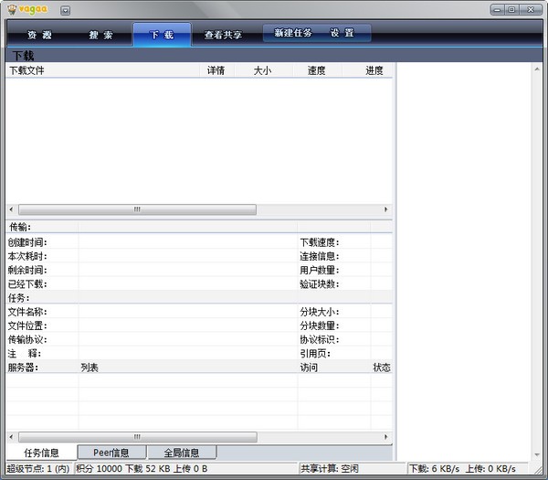
Task: Select the 下载 tab
Action: (x=163, y=35)
